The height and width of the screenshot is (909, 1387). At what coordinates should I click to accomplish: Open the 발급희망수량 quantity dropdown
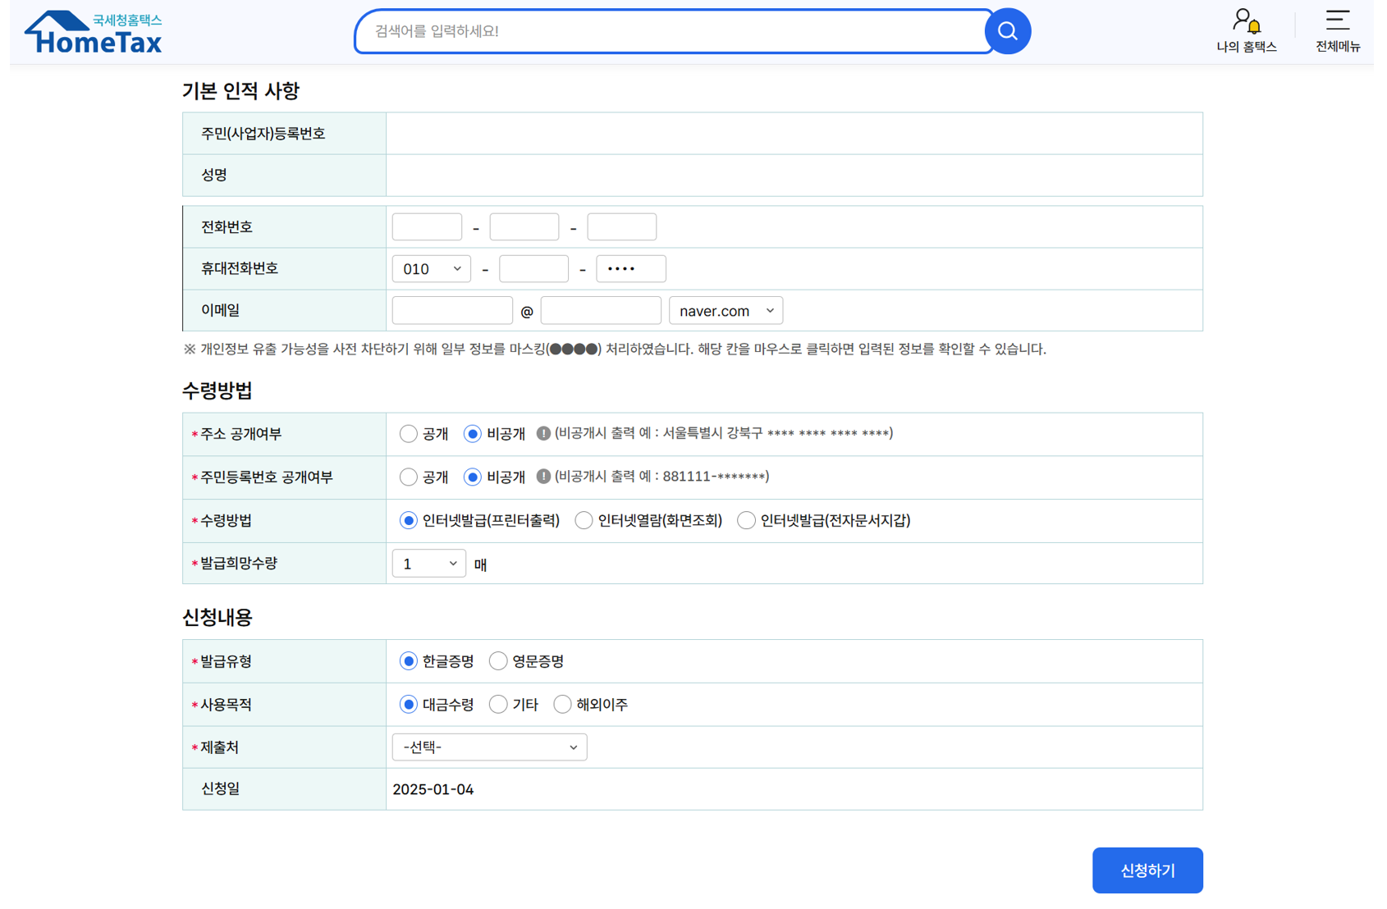coord(428,563)
